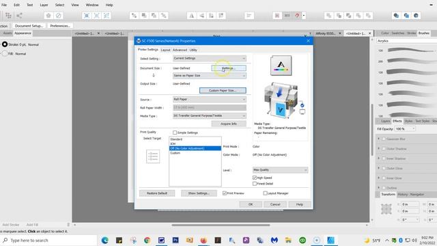
Task: Click the Windows search box
Action: (x=48, y=240)
